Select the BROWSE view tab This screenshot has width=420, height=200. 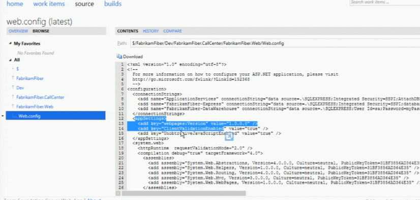41,31
